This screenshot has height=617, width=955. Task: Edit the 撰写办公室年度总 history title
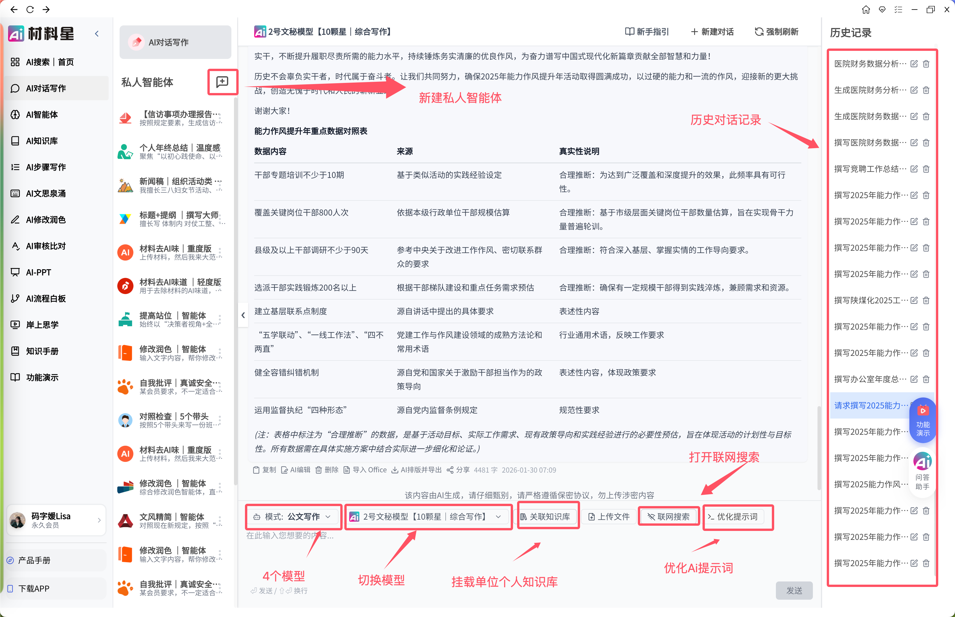pyautogui.click(x=914, y=379)
